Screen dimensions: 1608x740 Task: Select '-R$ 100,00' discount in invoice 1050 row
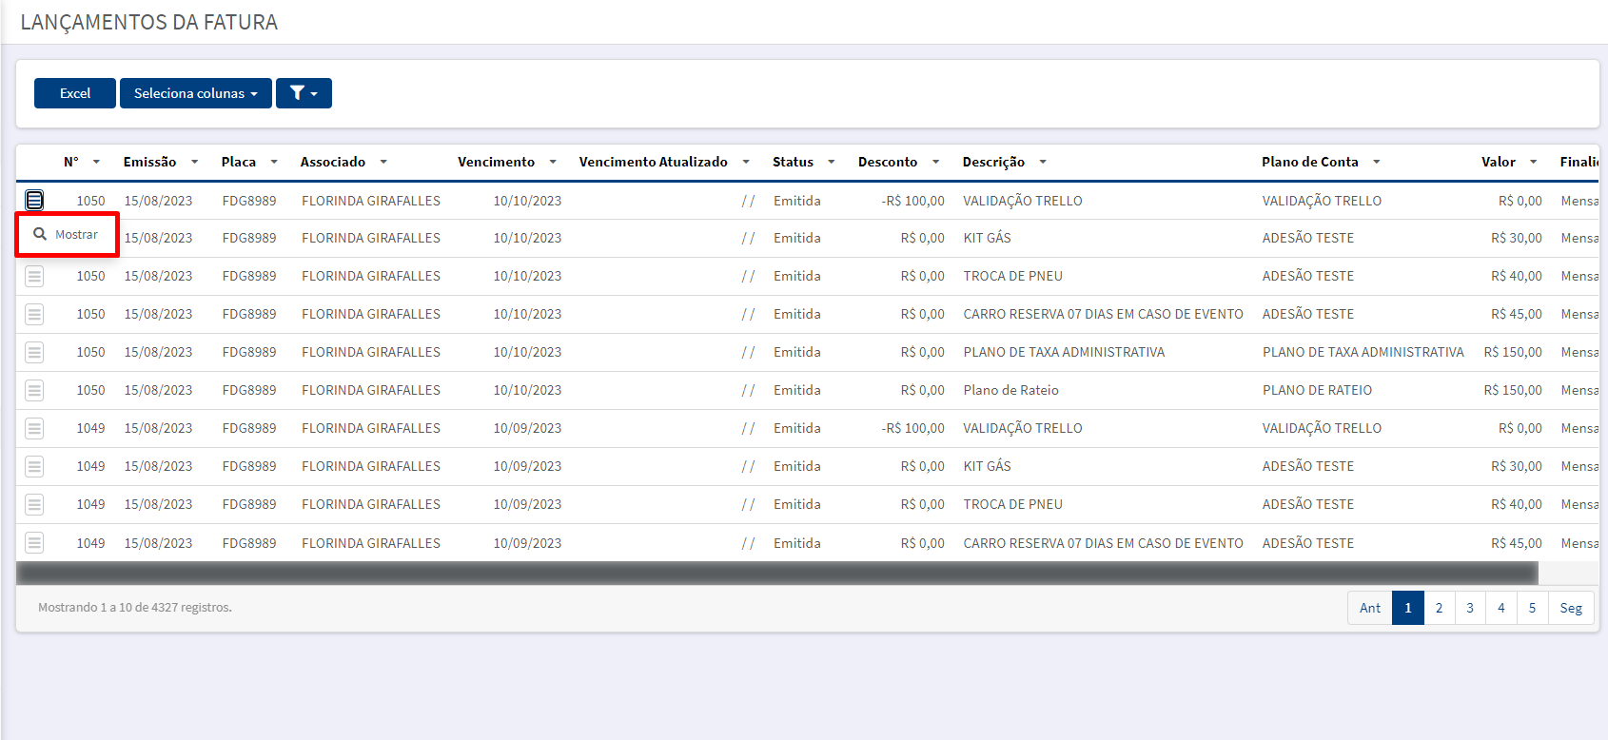913,201
